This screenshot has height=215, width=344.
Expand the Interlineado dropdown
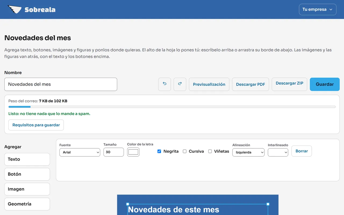point(278,152)
